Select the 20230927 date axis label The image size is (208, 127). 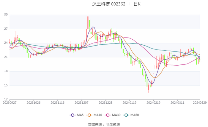pos(10,102)
